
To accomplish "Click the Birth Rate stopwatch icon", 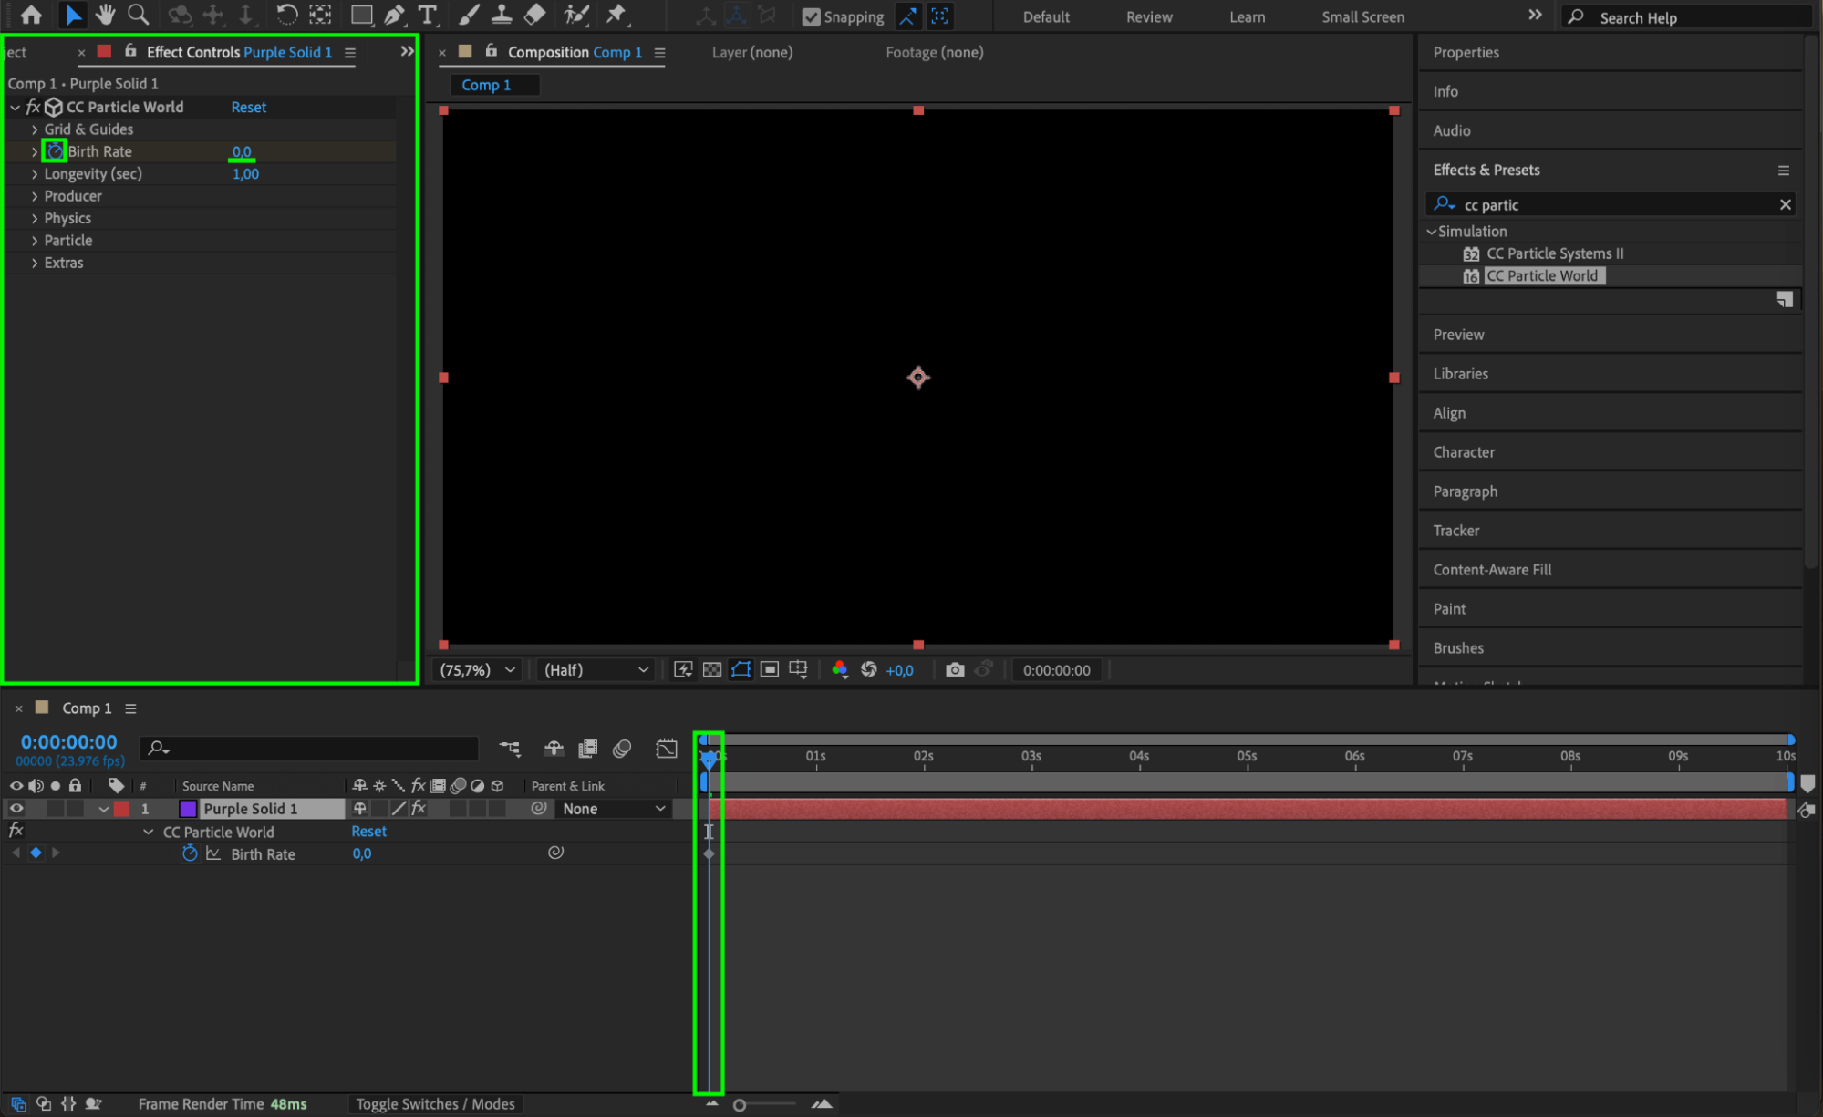I will [x=55, y=151].
